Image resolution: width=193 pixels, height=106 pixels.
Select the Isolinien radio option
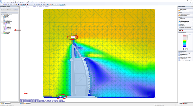click(5, 24)
